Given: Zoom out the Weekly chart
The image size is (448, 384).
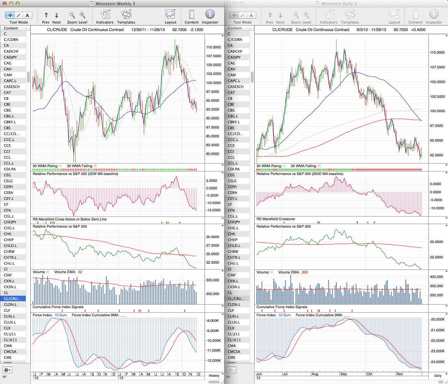Looking at the screenshot, I should click(x=72, y=15).
